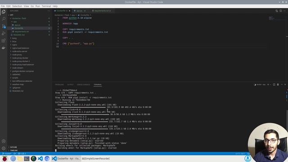Maximize the terminal panel with the chevron icon
Viewport: 288px width, 162px height.
tap(282, 85)
